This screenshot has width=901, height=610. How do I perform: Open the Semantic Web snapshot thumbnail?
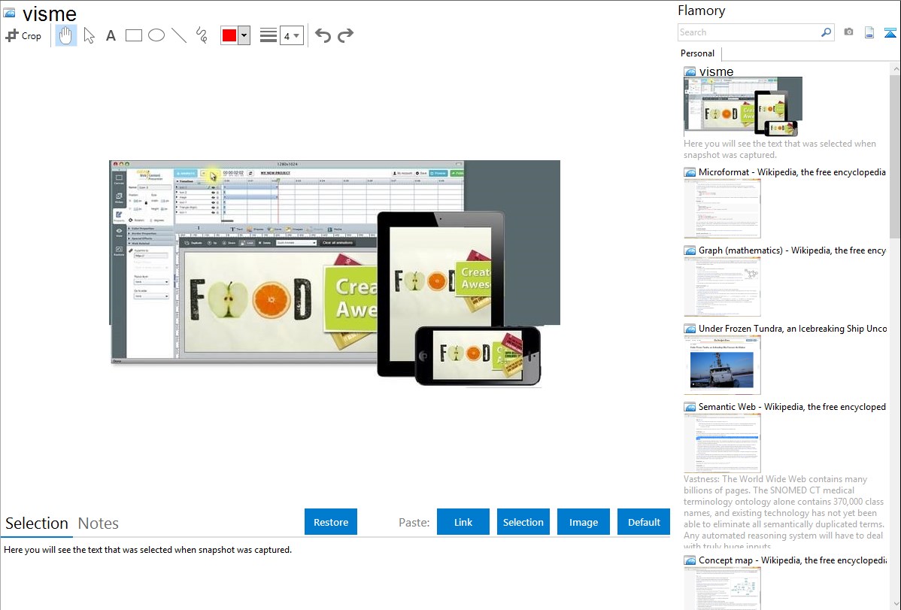point(722,442)
